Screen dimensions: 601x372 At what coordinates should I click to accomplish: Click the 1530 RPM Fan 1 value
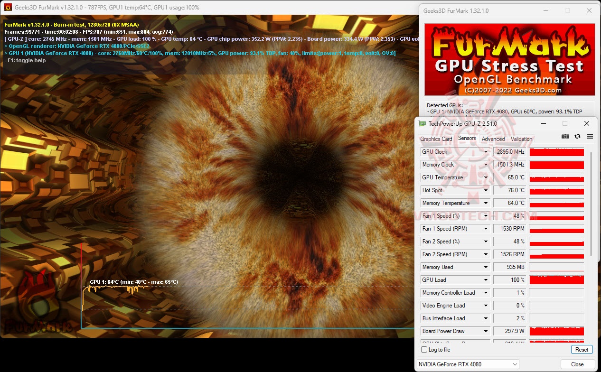[x=510, y=229]
